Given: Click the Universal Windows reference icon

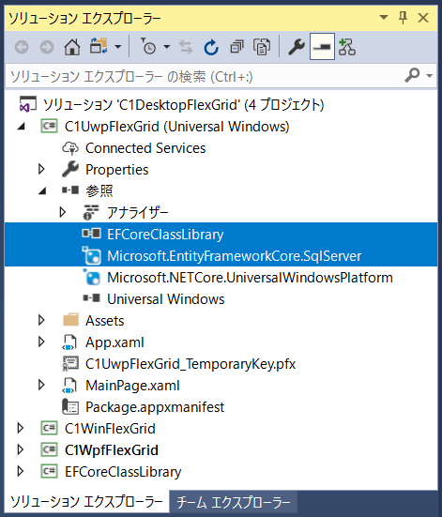Looking at the screenshot, I should pos(91,298).
